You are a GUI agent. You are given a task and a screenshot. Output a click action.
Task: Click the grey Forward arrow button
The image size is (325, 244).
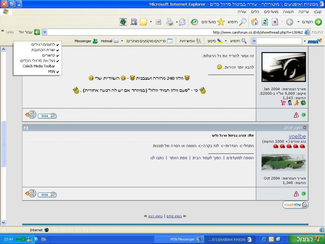pyautogui.click(x=290, y=22)
